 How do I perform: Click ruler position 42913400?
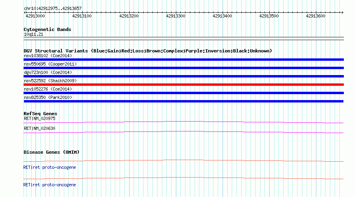pyautogui.click(x=222, y=16)
